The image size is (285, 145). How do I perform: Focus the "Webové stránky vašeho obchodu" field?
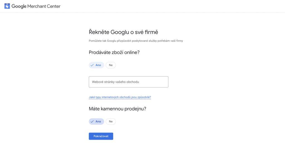(x=128, y=82)
